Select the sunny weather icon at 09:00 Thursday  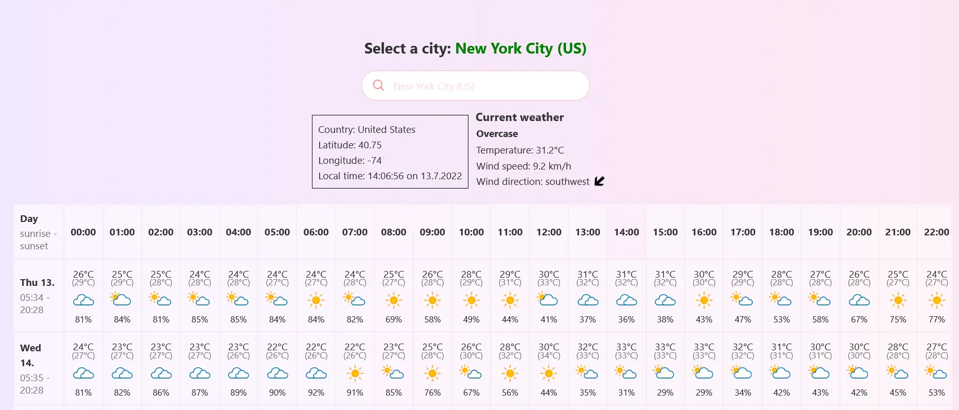point(432,300)
